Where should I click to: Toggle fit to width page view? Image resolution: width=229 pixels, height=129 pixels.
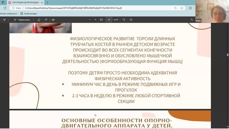pyautogui.click(x=101, y=20)
